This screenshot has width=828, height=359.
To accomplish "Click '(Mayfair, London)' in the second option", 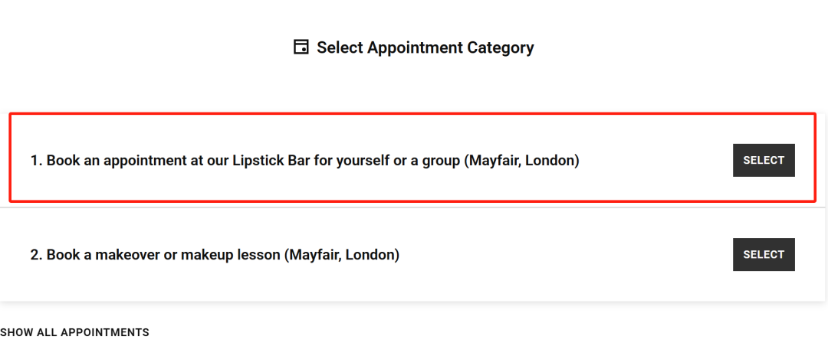I will pyautogui.click(x=342, y=255).
